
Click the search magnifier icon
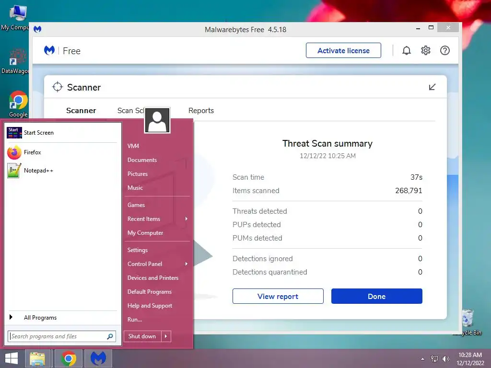[110, 336]
